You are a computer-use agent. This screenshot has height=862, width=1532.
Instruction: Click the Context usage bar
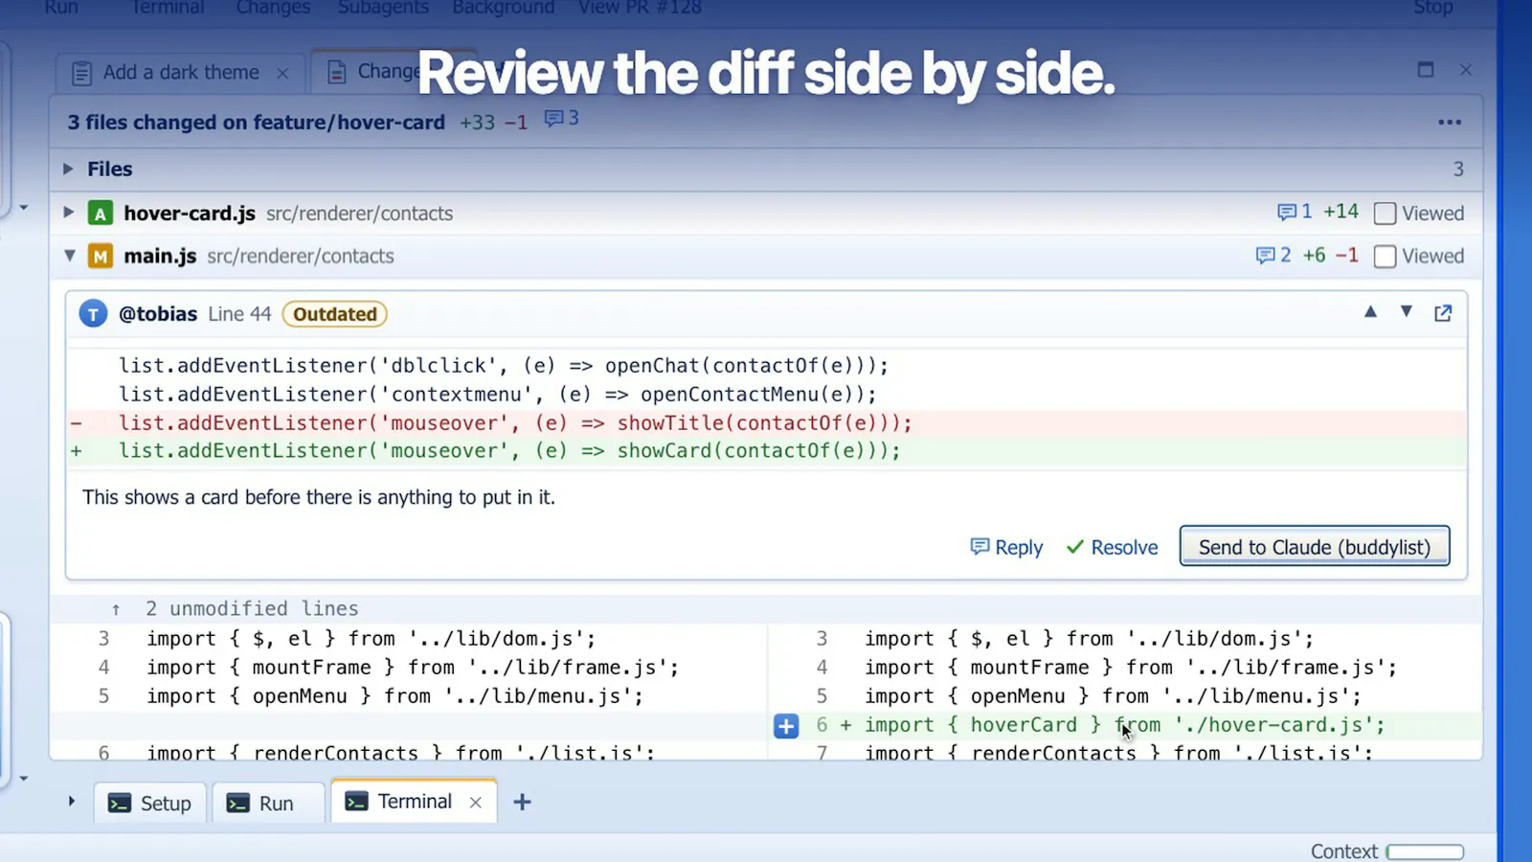click(1425, 851)
